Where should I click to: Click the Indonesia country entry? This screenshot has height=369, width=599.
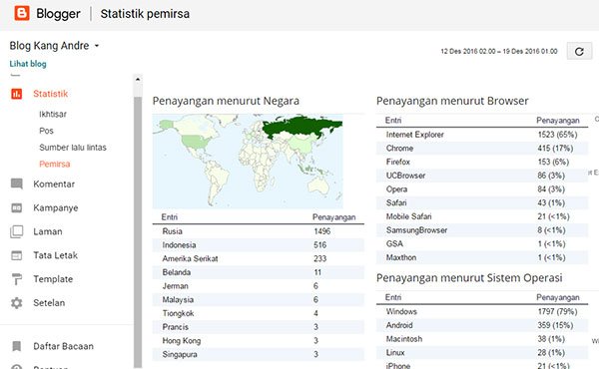179,245
